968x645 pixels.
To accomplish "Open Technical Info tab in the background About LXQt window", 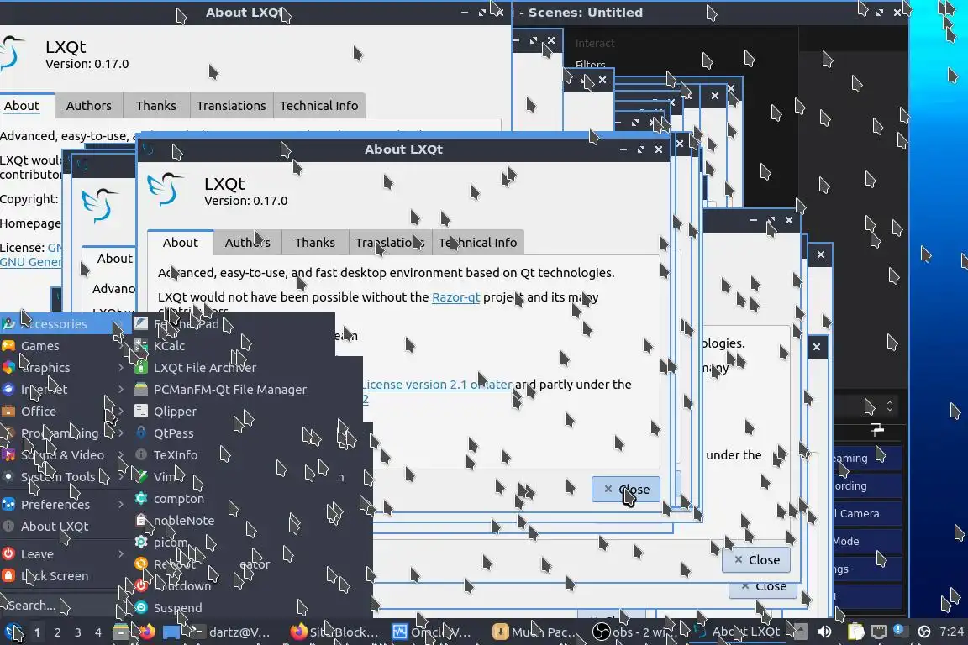I will (x=319, y=106).
